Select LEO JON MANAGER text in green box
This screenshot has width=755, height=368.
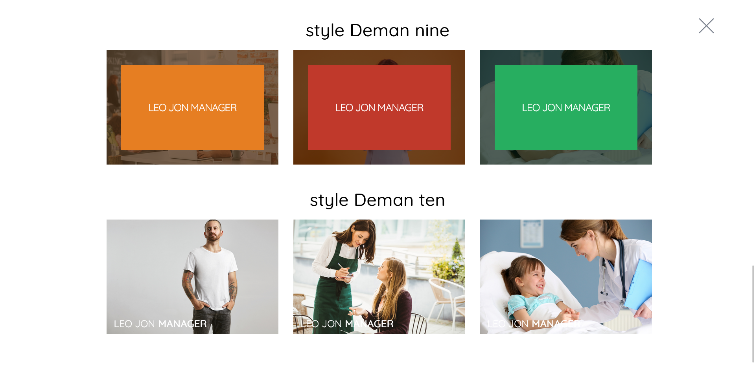tap(566, 108)
